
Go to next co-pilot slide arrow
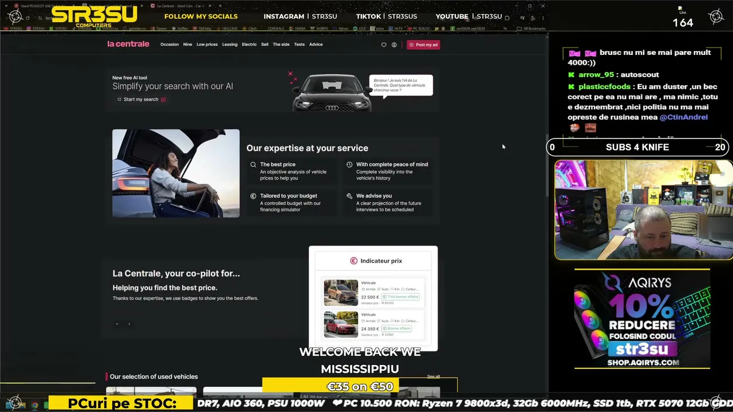(x=129, y=324)
